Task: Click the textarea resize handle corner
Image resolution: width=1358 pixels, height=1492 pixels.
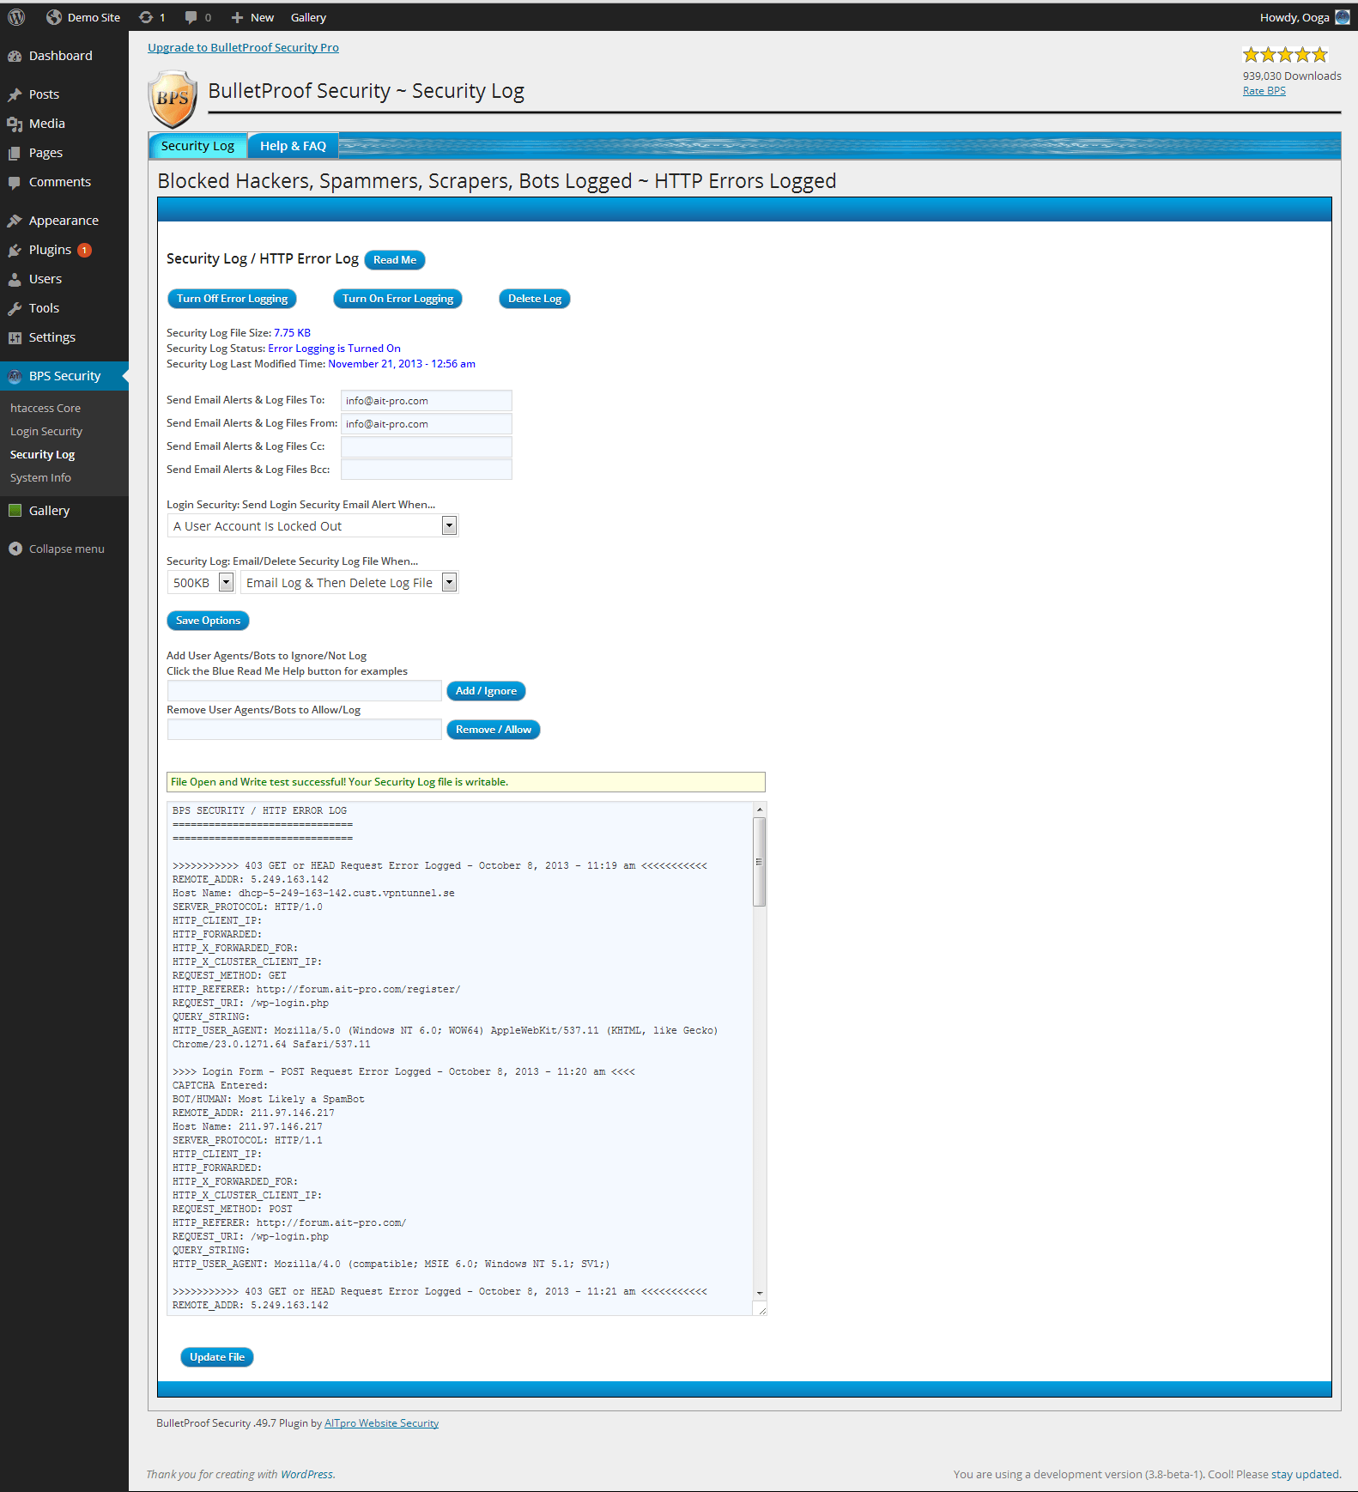Action: pyautogui.click(x=761, y=1309)
